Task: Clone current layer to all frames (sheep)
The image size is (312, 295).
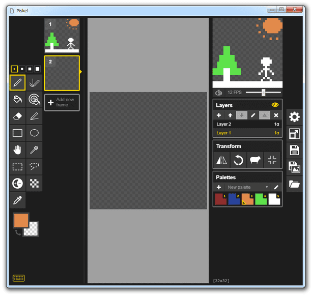Action: coord(255,160)
